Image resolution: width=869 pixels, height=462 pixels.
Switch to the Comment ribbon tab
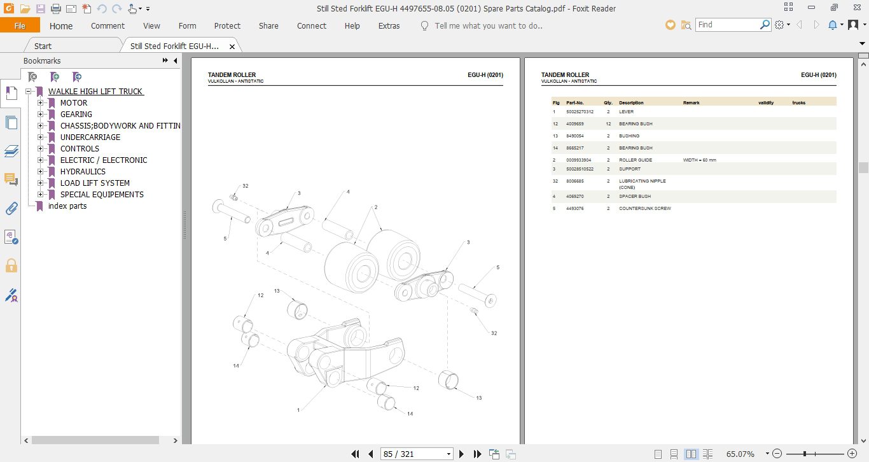pyautogui.click(x=108, y=26)
